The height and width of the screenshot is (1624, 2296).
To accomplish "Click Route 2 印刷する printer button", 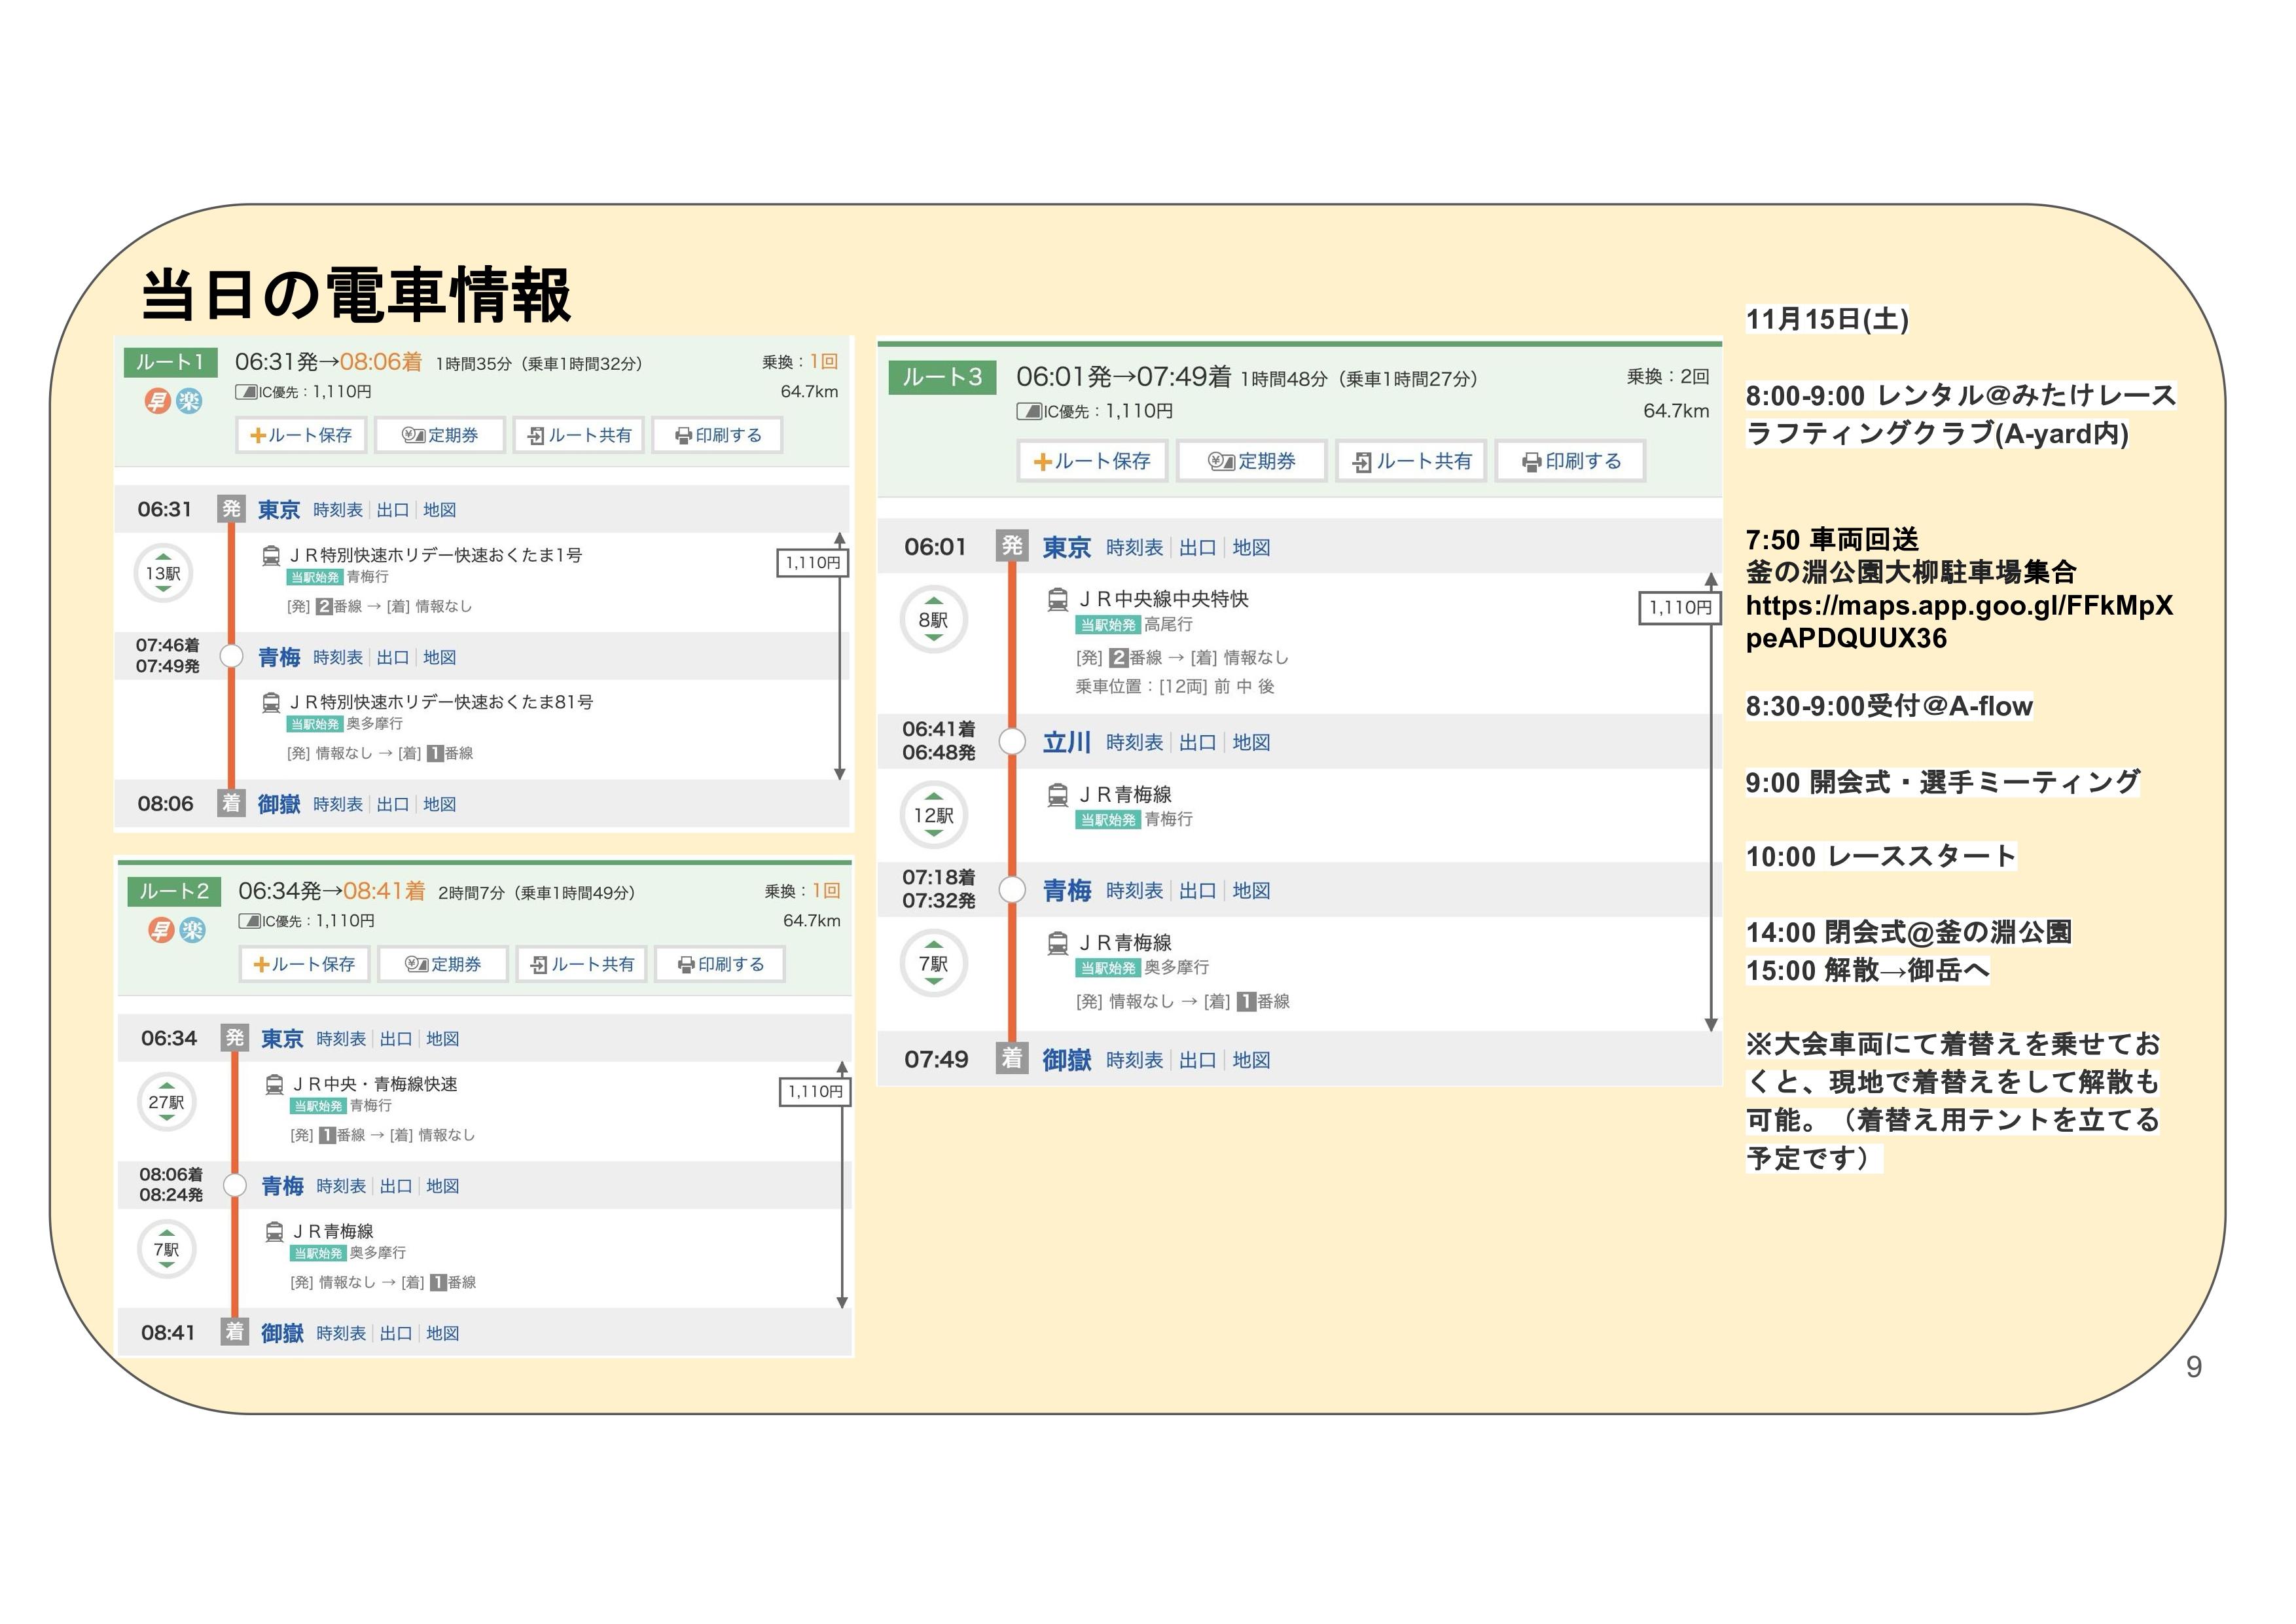I will coord(720,964).
